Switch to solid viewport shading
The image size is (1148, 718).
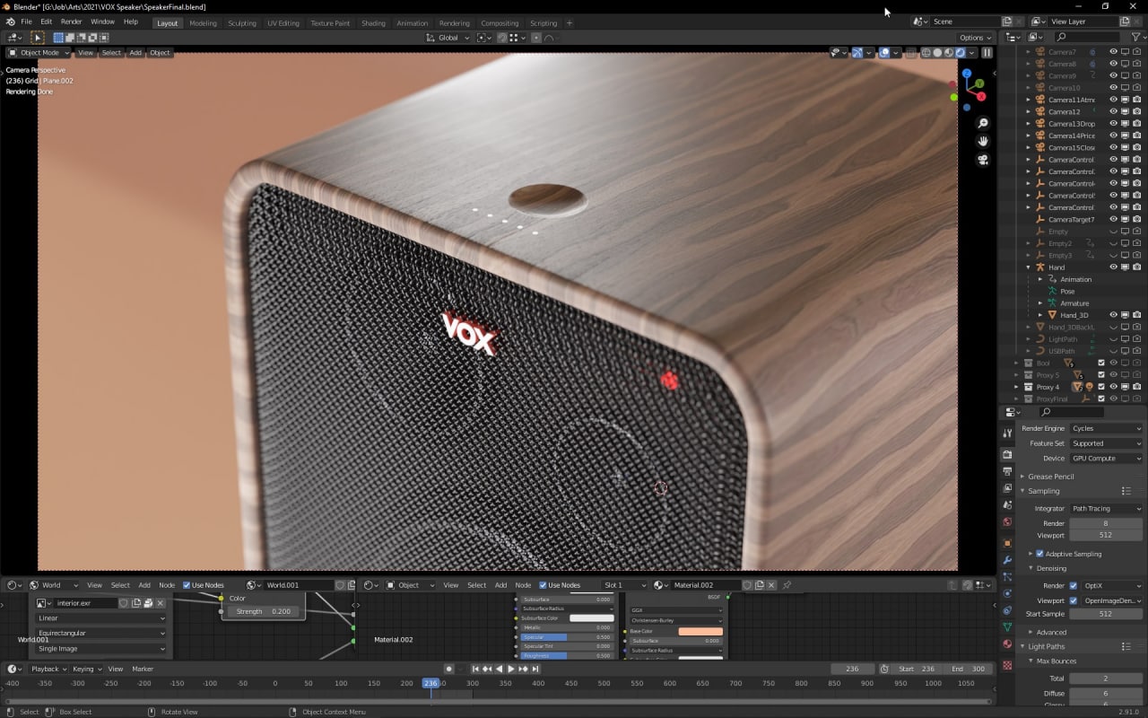(937, 52)
